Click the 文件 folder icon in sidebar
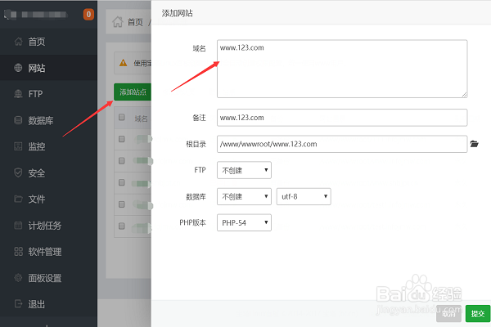491x327 pixels. [18, 199]
